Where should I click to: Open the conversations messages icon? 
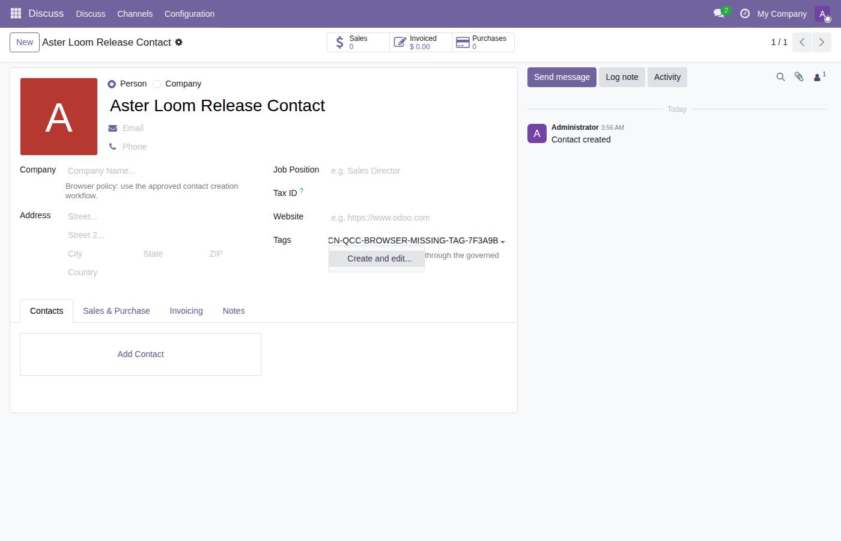pyautogui.click(x=719, y=13)
